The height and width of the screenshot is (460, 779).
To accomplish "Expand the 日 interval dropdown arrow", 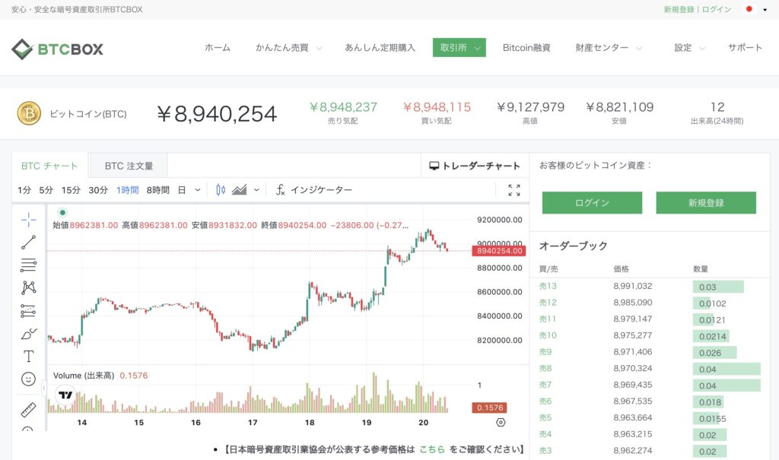I will [x=198, y=190].
